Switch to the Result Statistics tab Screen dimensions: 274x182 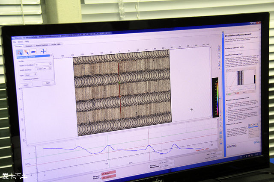tap(42, 45)
